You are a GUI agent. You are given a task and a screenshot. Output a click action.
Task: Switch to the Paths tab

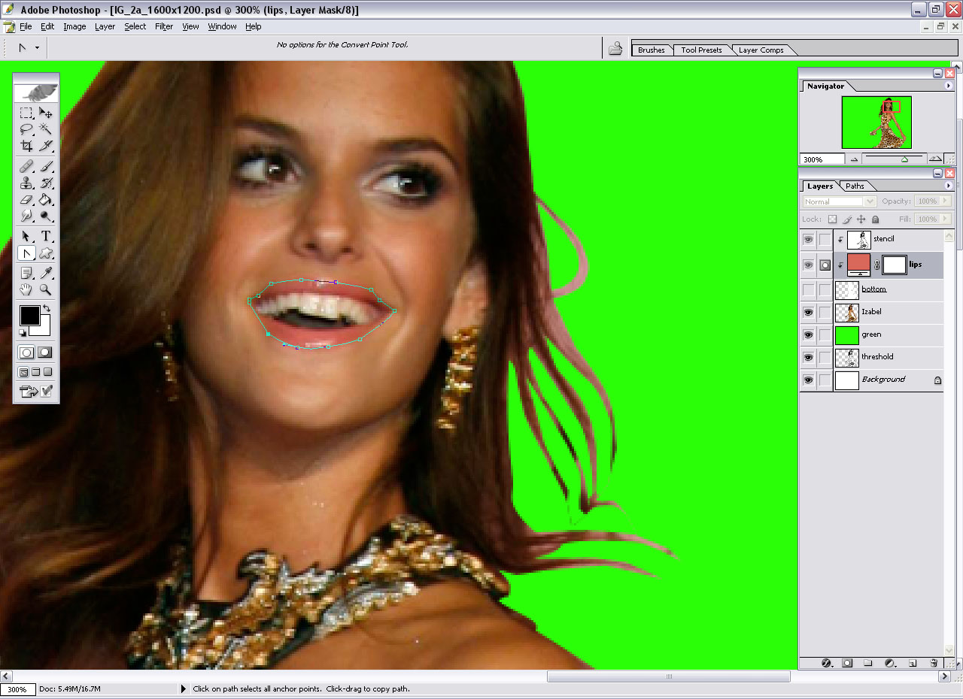[855, 186]
